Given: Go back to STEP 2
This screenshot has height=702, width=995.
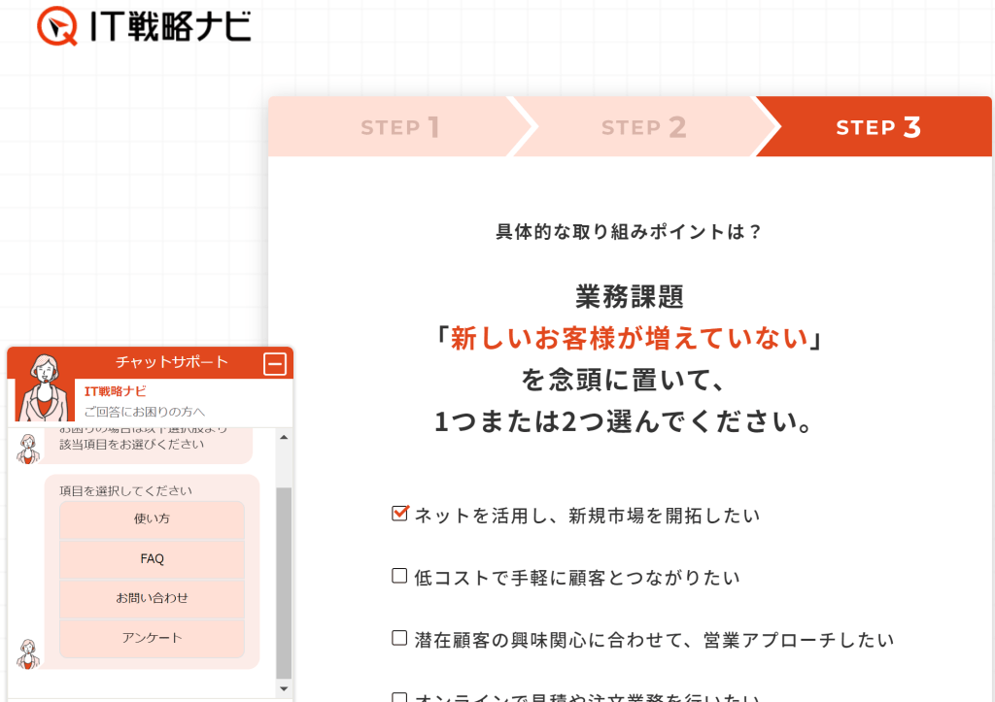Looking at the screenshot, I should point(643,127).
